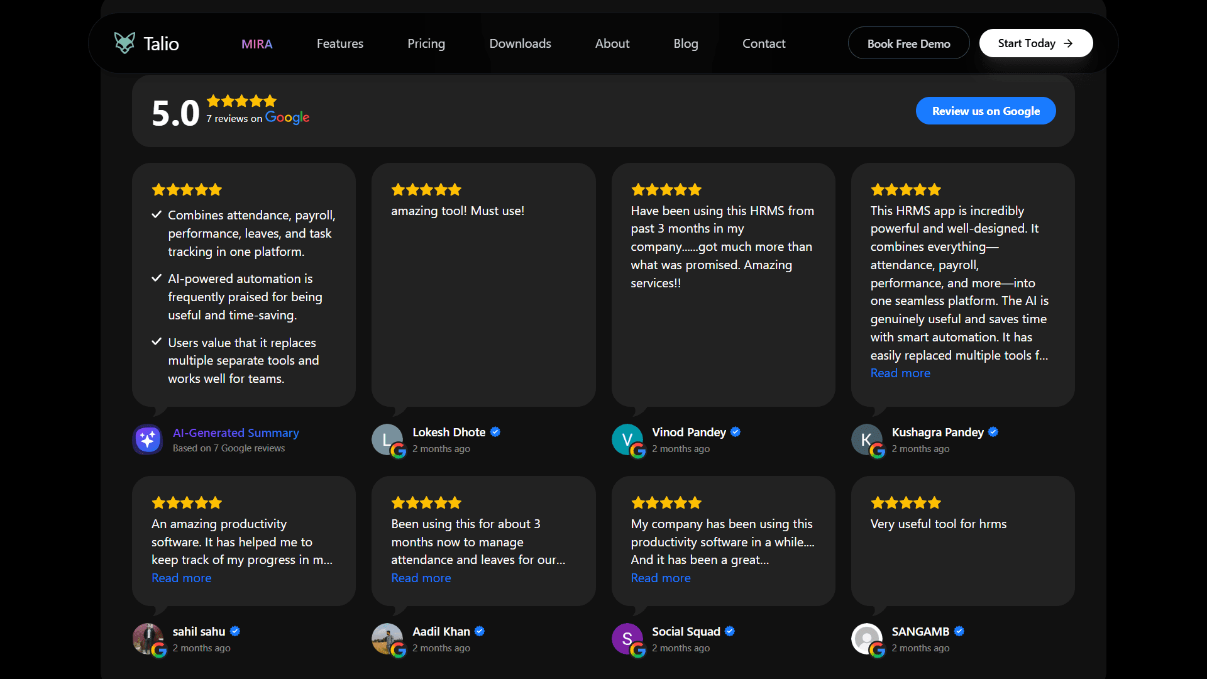Viewport: 1207px width, 679px height.
Task: Open Aadil Khan's reviewer name
Action: (x=441, y=631)
